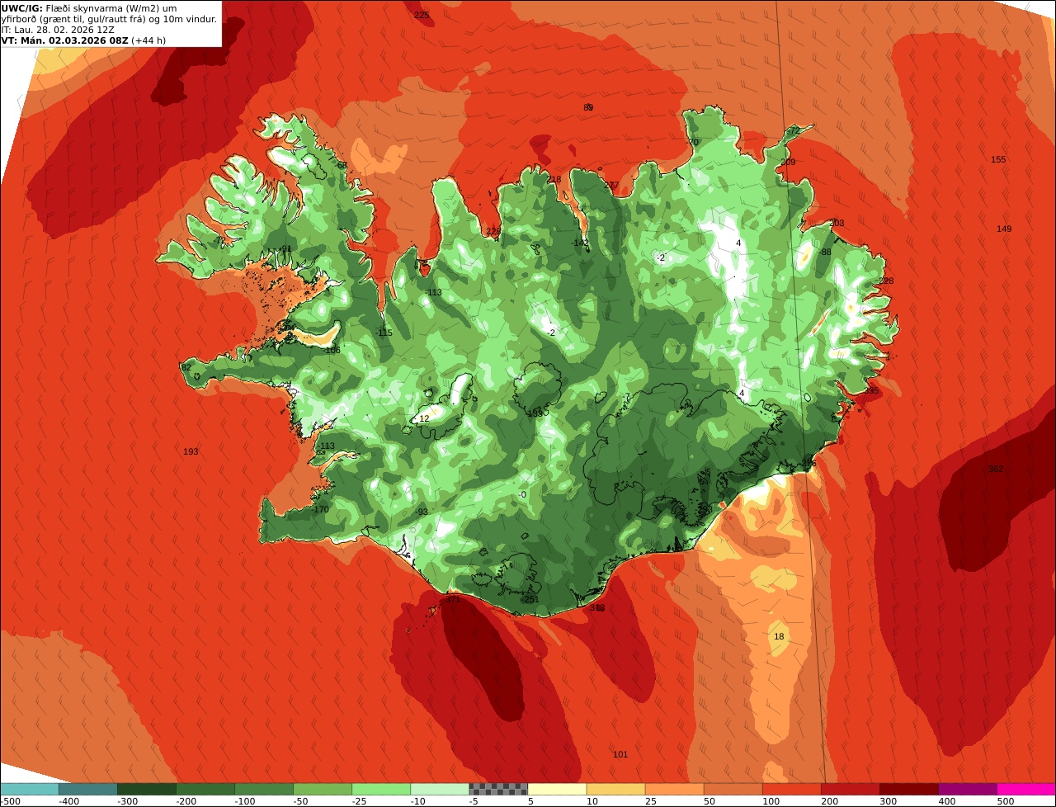
Task: Click the "-300" legend tick label
Action: click(x=128, y=801)
